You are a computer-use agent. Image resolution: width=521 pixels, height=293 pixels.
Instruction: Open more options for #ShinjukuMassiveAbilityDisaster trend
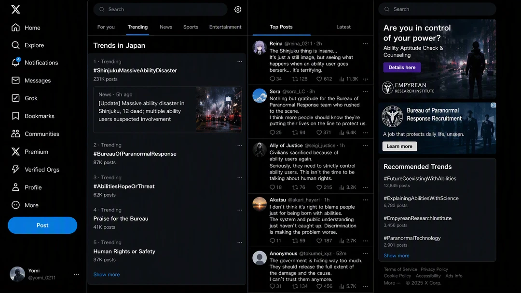point(240,62)
